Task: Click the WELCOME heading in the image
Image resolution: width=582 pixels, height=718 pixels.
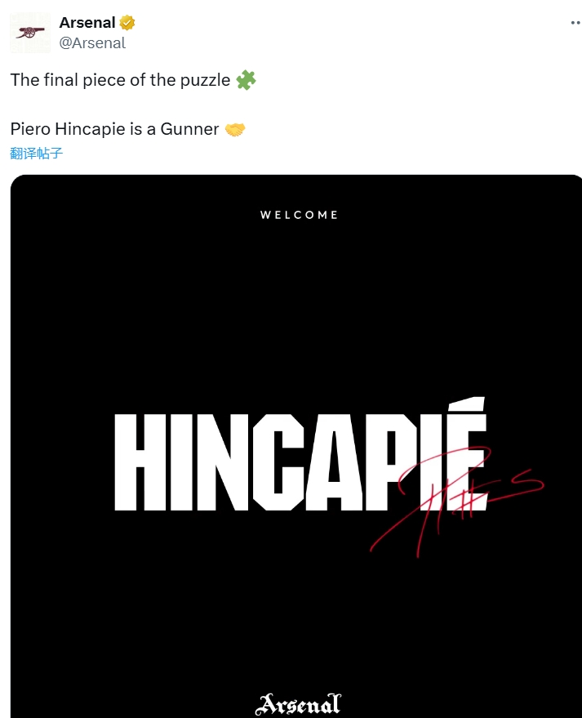Action: point(299,215)
